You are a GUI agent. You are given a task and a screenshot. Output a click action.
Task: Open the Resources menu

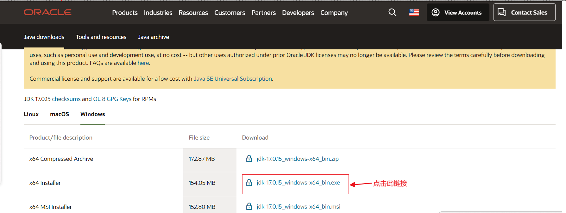click(x=193, y=13)
